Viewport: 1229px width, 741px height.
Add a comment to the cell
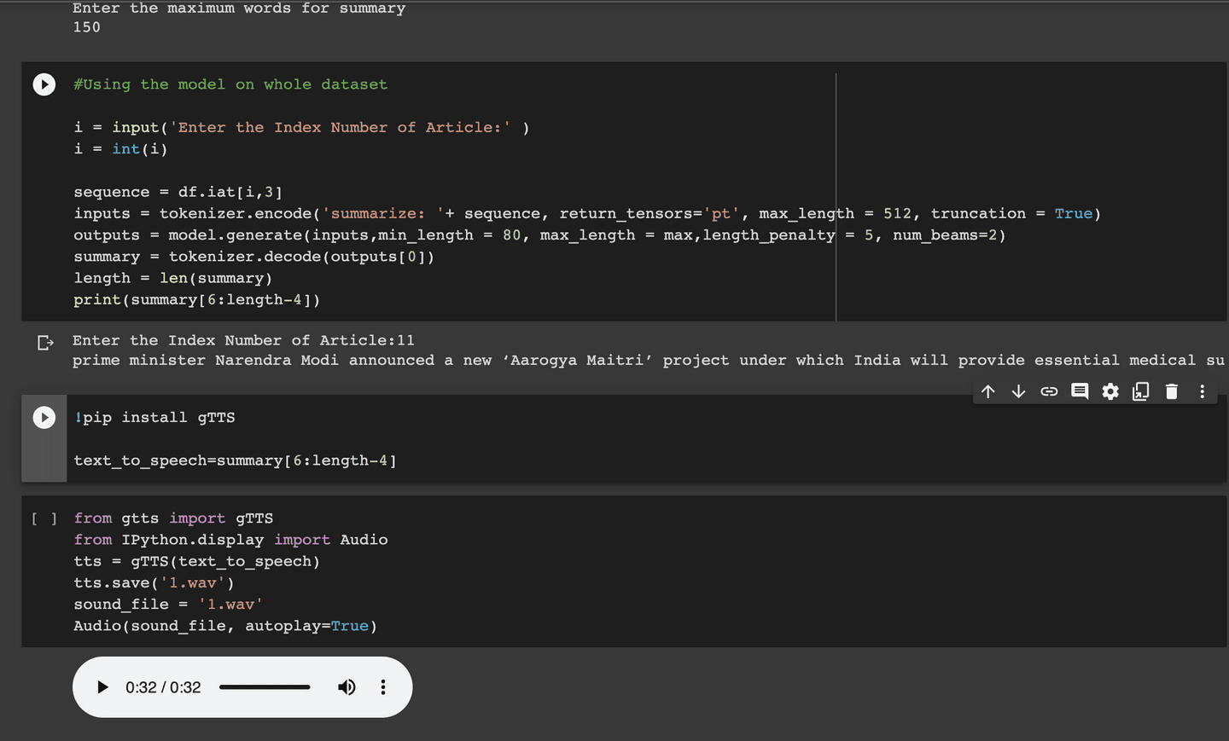(1080, 391)
